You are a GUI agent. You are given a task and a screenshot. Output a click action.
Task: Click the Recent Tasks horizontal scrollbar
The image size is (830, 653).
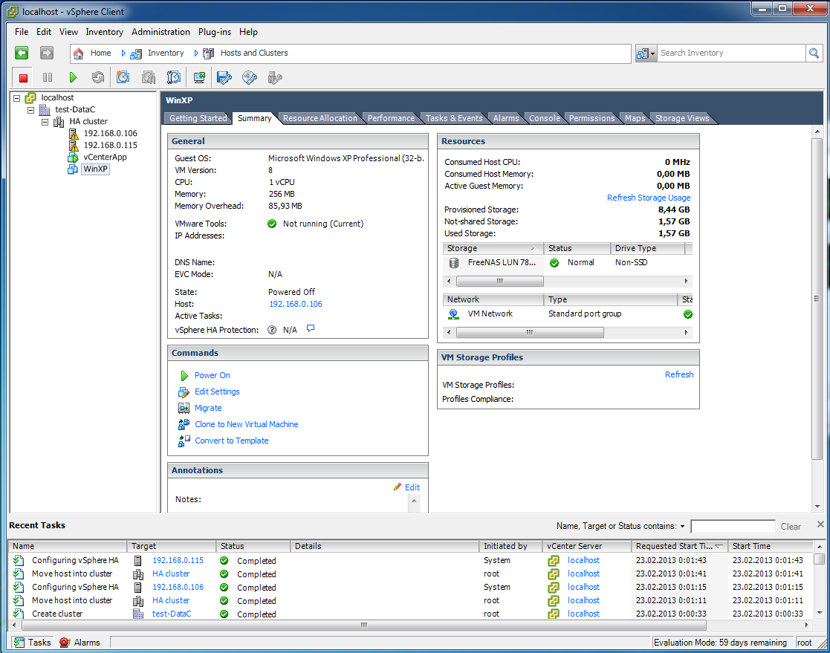[x=363, y=625]
